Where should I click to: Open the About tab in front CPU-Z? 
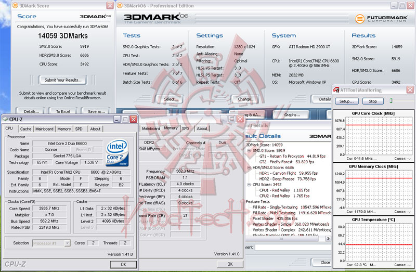pyautogui.click(x=95, y=129)
